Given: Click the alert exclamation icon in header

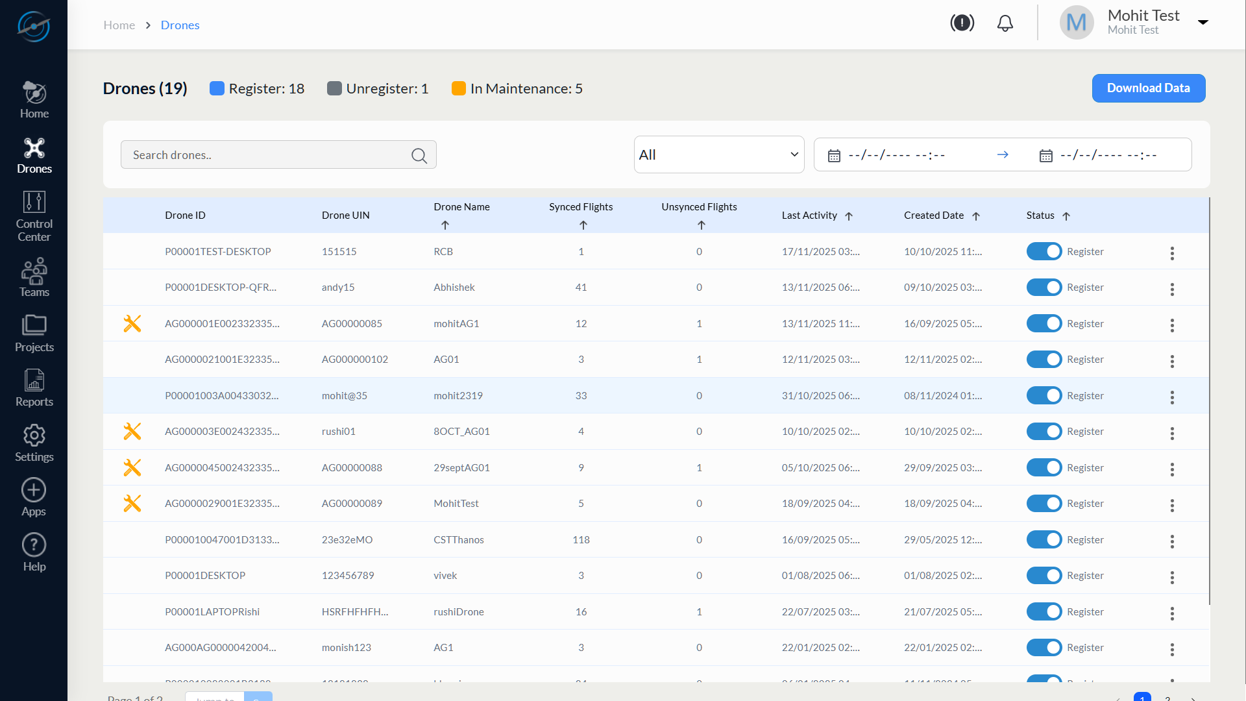Looking at the screenshot, I should point(962,23).
